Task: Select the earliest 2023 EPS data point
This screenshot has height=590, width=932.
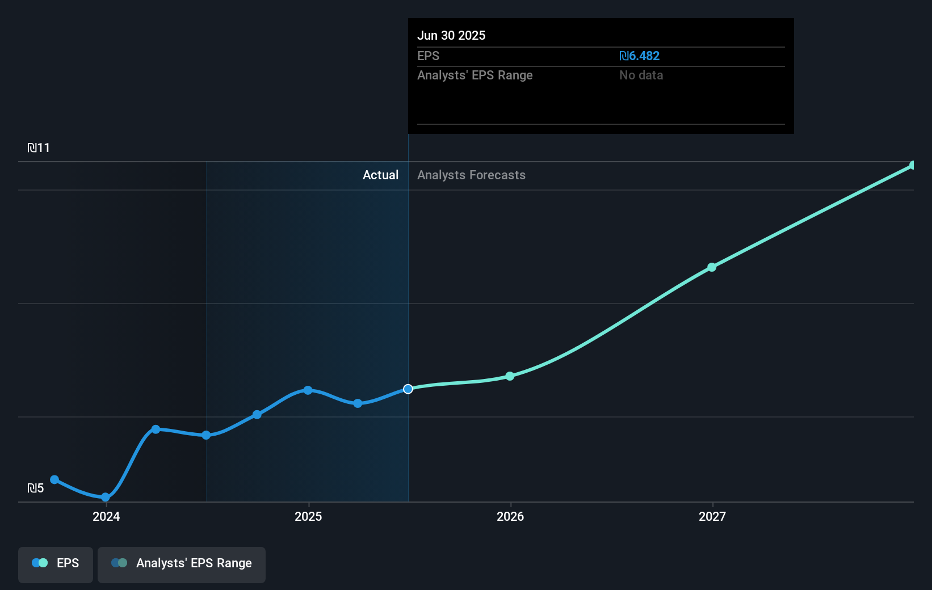Action: [x=54, y=479]
